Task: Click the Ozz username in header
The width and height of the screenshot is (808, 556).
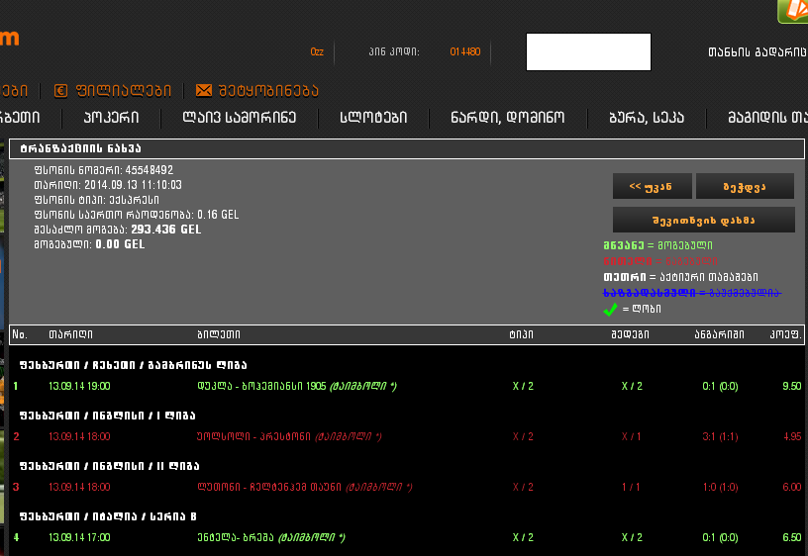Action: [x=317, y=52]
